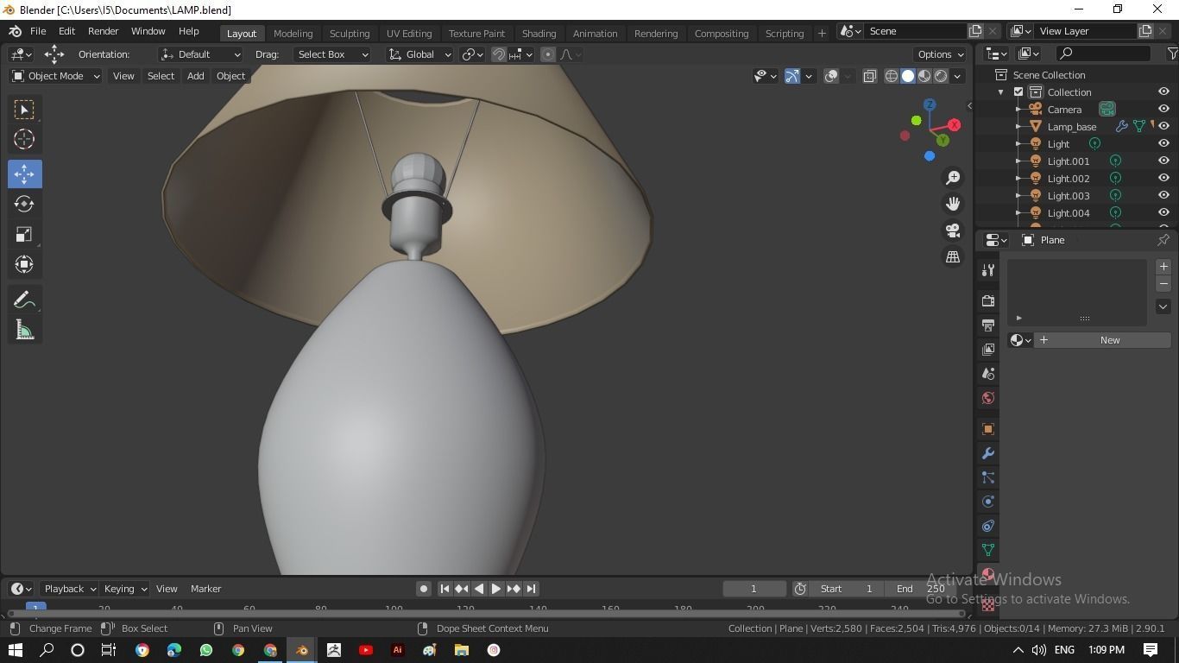Toggle proportional editing

[x=547, y=54]
